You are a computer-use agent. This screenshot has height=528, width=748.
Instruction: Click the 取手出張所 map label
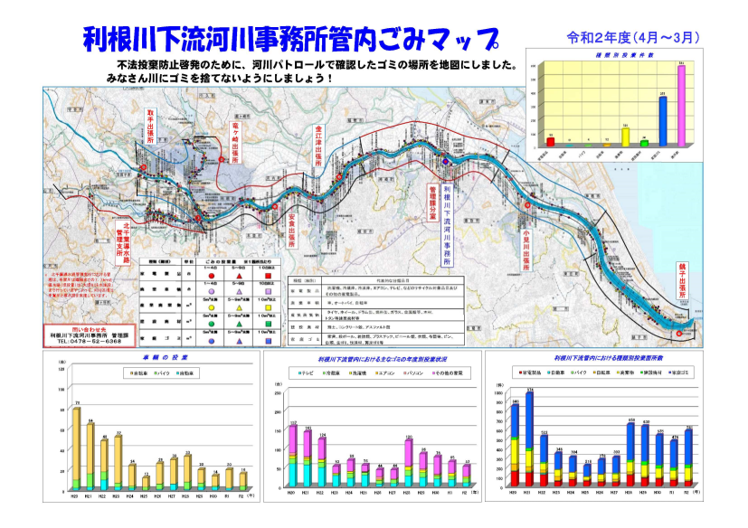[x=150, y=127]
